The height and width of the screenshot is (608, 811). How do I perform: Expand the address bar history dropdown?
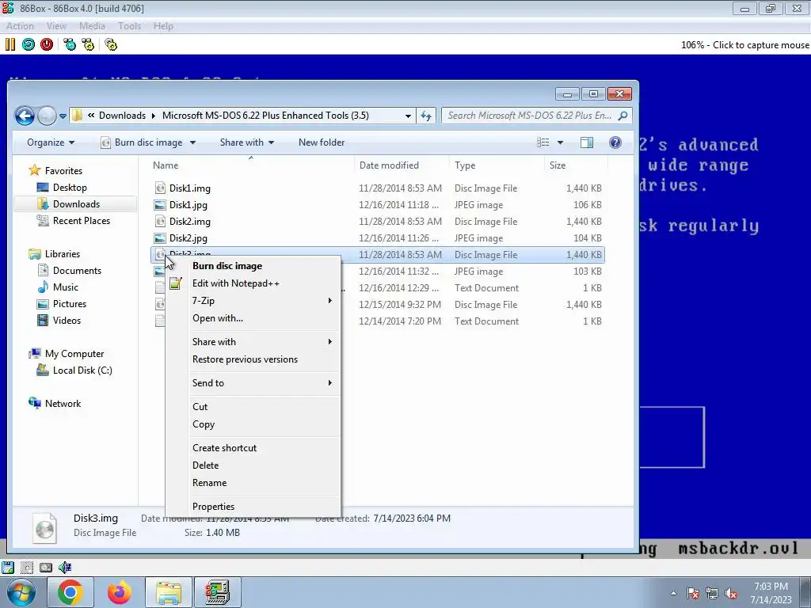tap(408, 116)
